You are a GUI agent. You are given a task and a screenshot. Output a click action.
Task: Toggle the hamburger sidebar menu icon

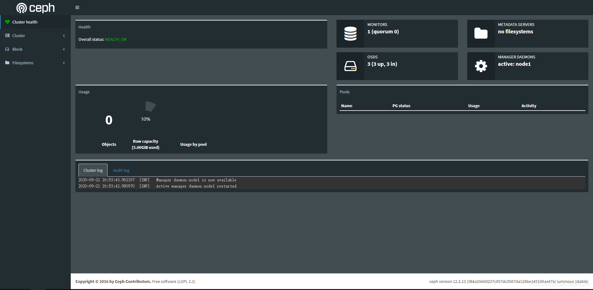click(x=77, y=7)
